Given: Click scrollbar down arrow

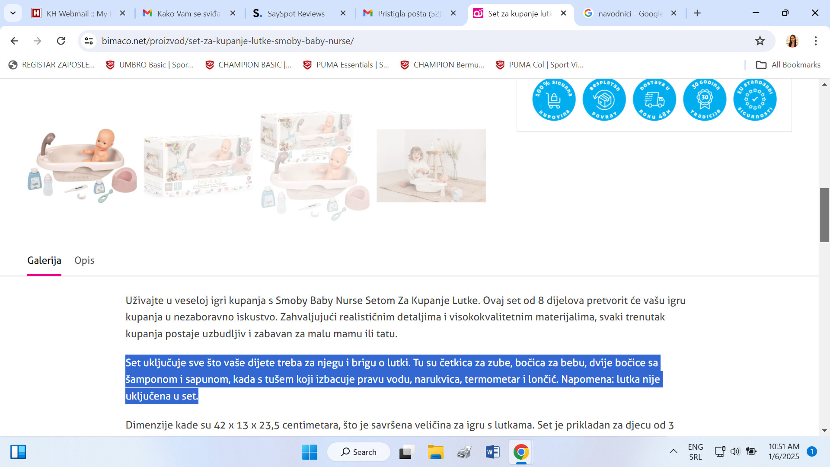Looking at the screenshot, I should coord(824,431).
